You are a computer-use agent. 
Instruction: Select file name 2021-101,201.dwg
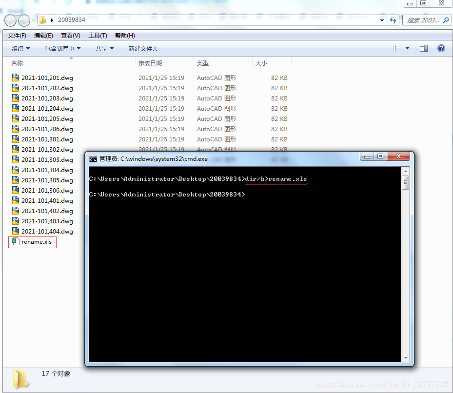point(47,78)
